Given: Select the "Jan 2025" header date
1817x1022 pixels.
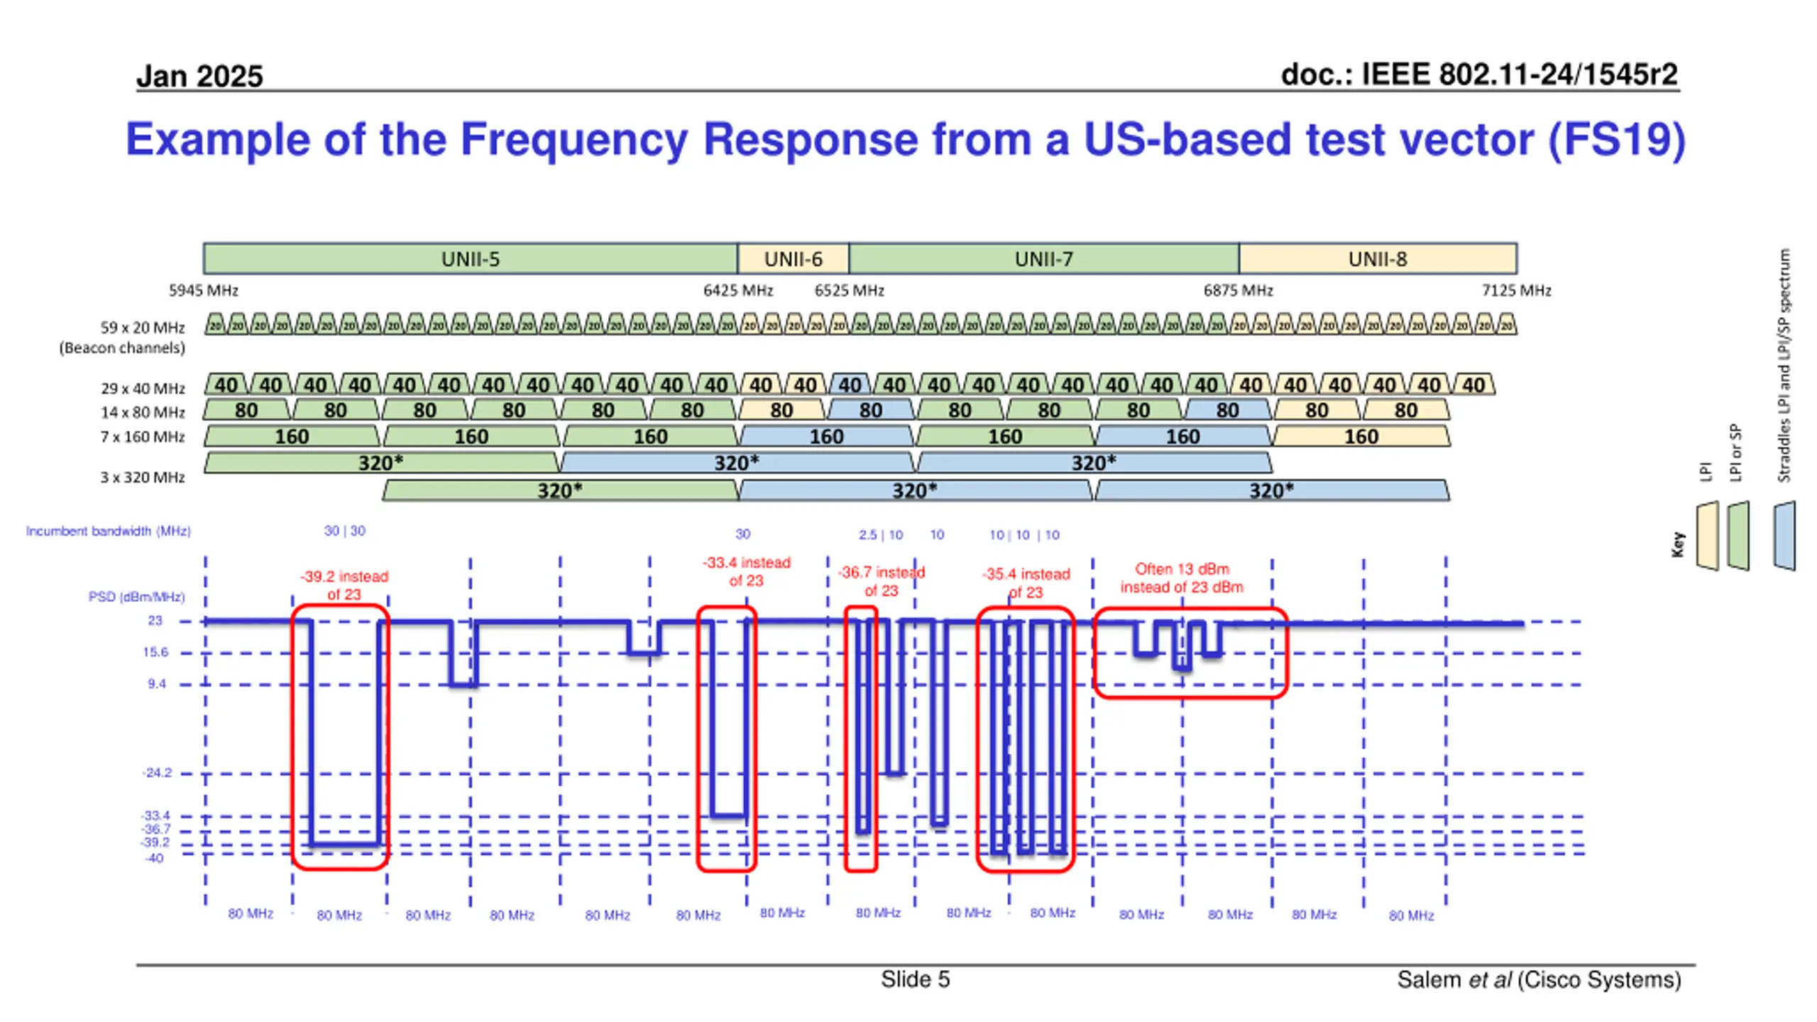Looking at the screenshot, I should tap(199, 76).
